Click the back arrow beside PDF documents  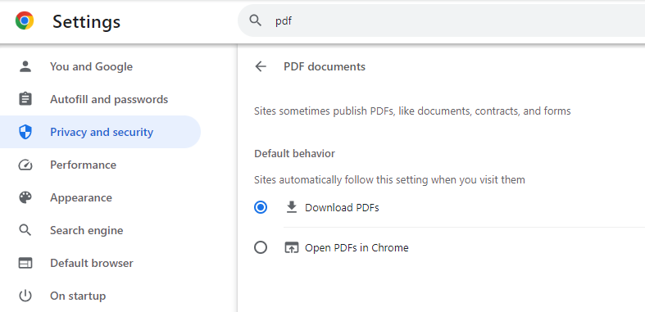(261, 66)
